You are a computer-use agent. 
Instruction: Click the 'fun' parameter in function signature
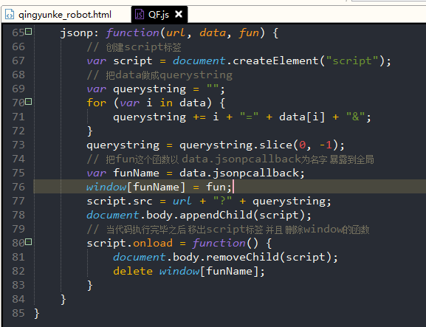[x=249, y=33]
